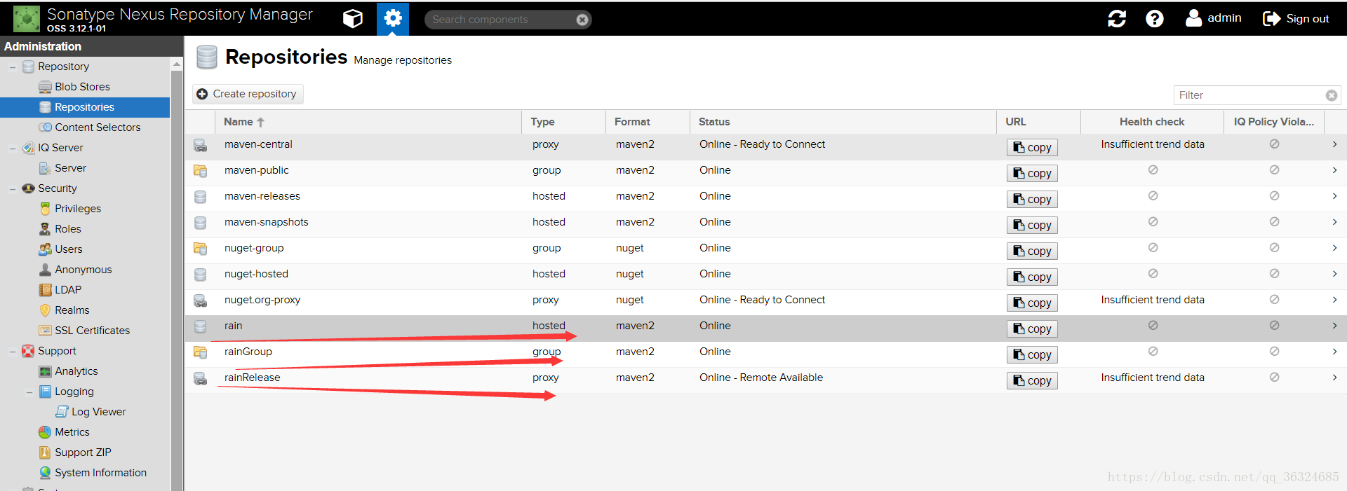Sort by Format column header

[x=648, y=122]
